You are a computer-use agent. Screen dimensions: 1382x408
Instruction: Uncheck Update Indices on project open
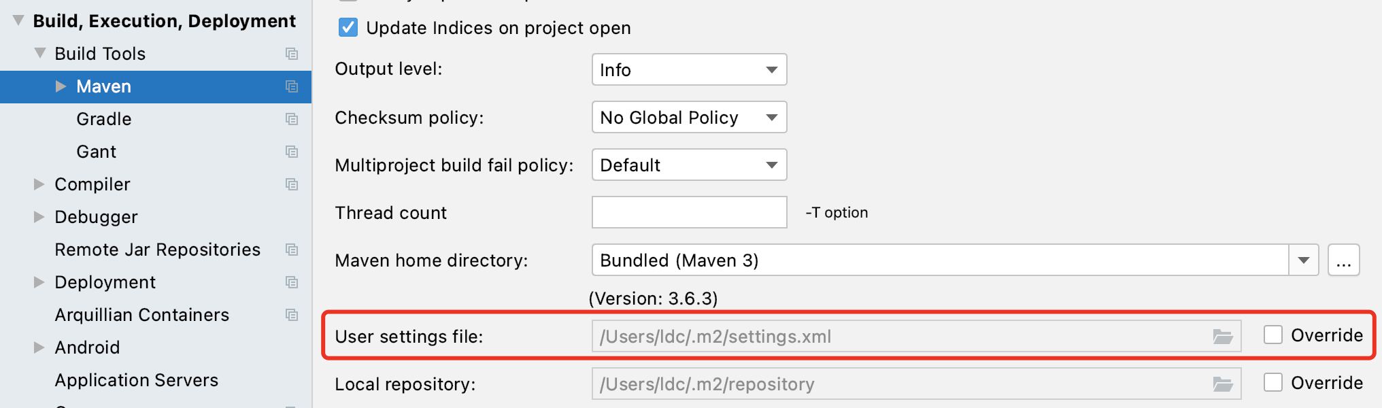click(348, 28)
